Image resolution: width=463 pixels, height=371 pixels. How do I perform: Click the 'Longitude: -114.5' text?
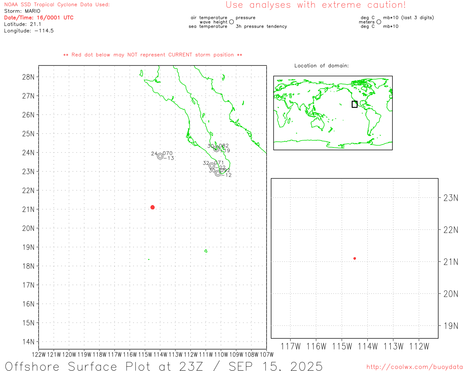tap(29, 31)
